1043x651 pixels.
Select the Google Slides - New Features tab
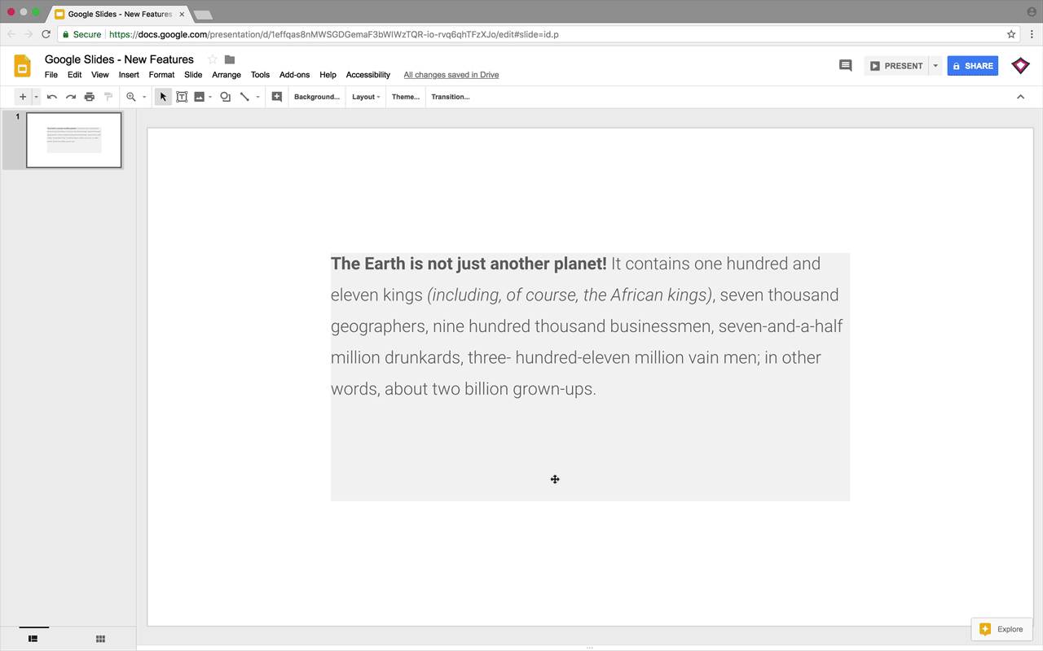[x=120, y=14]
